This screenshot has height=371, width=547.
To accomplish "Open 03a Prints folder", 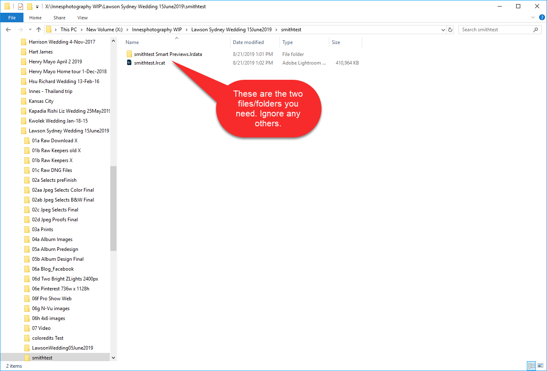I will tap(42, 230).
